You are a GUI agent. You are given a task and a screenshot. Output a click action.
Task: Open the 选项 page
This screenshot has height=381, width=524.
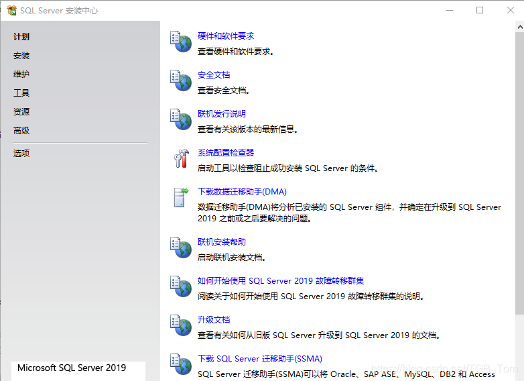(21, 153)
